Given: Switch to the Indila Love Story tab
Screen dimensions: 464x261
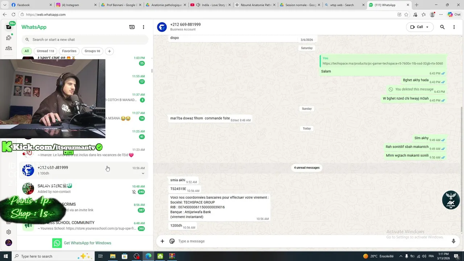Looking at the screenshot, I should 210,5.
